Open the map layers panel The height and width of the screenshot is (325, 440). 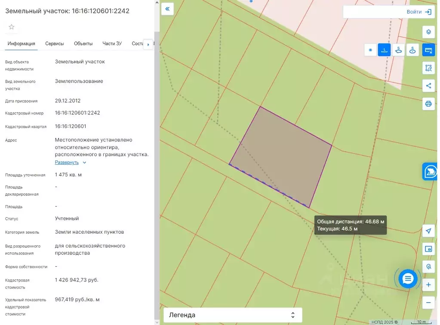point(428,32)
